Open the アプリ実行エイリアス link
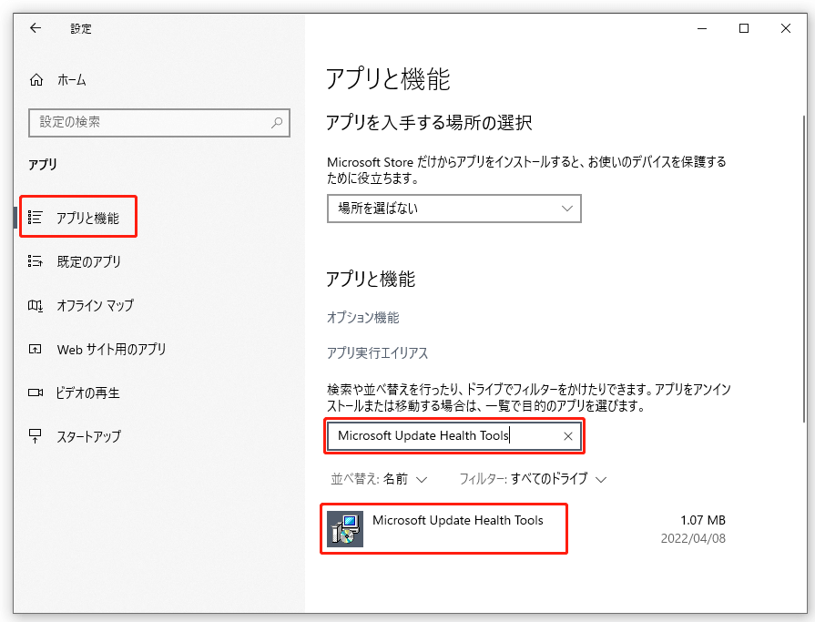The width and height of the screenshot is (815, 622). [x=377, y=352]
